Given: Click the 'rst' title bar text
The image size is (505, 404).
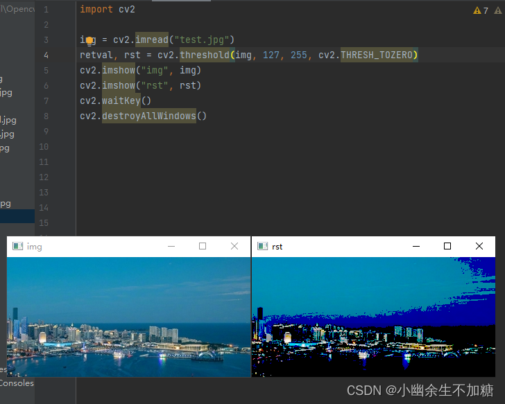Looking at the screenshot, I should (x=277, y=247).
